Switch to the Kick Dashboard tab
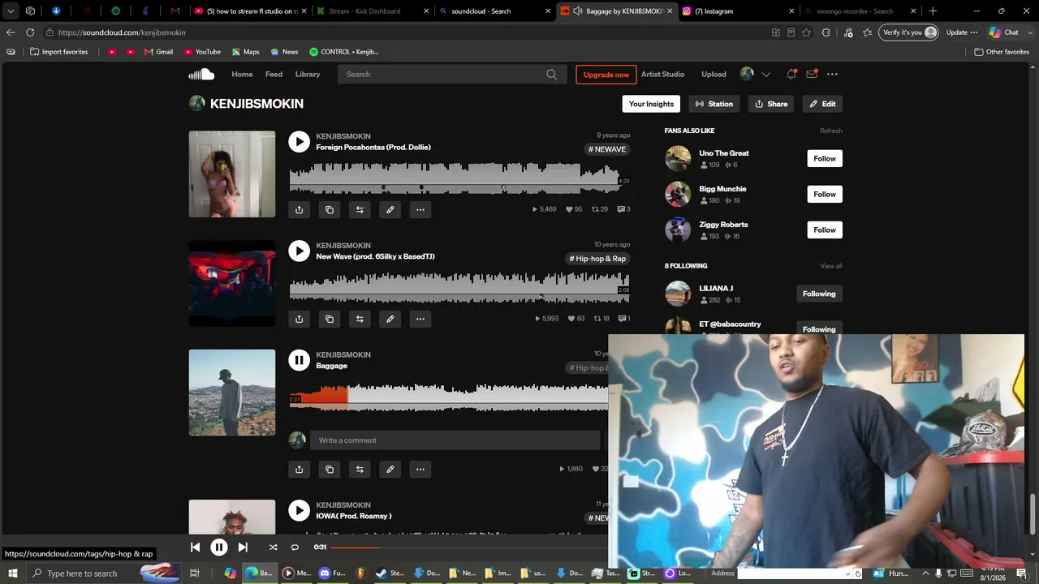 click(373, 11)
